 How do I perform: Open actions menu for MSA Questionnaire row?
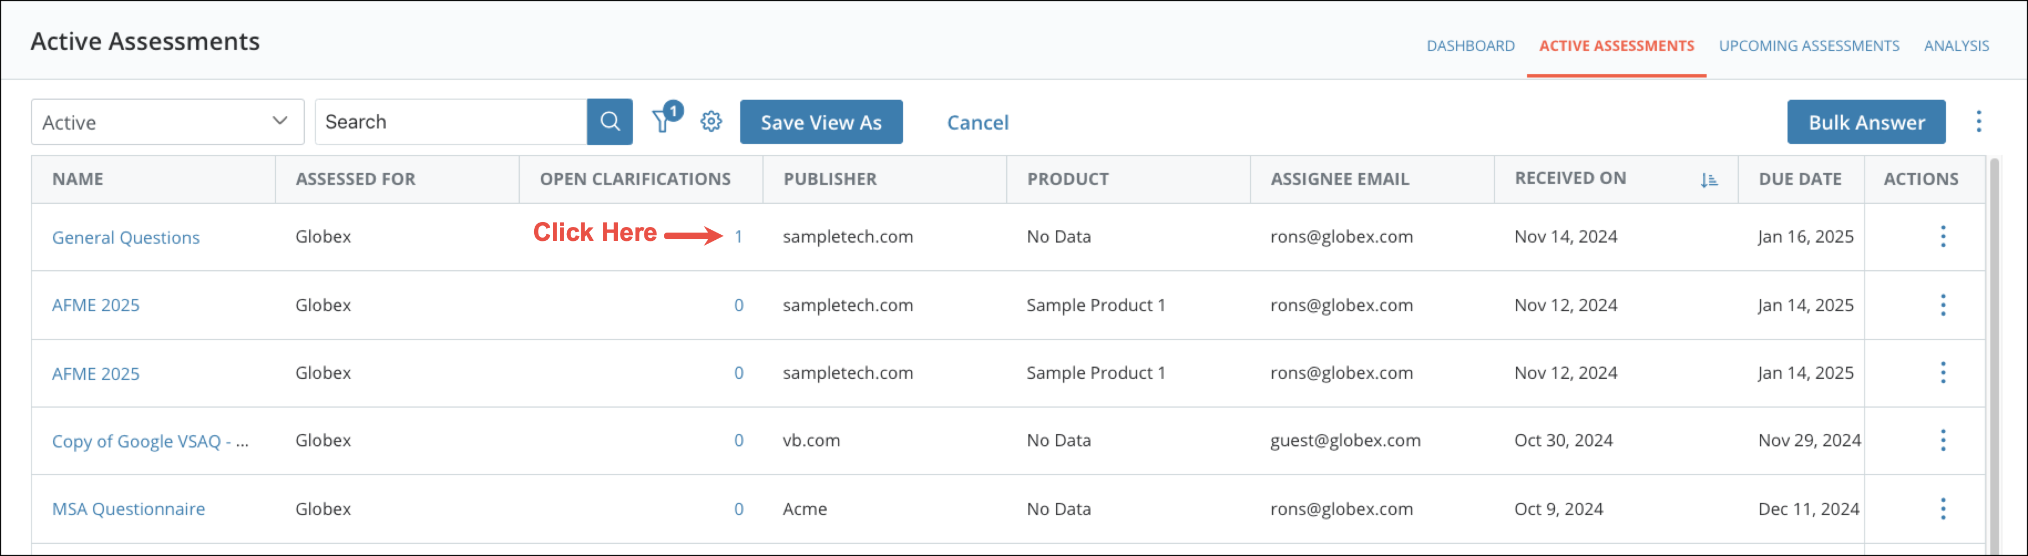[x=1942, y=509]
